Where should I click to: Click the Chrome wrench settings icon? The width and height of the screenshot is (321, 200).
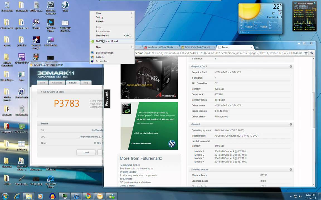pyautogui.click(x=312, y=53)
